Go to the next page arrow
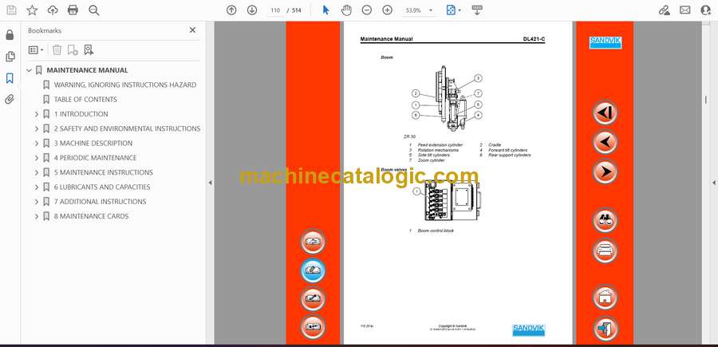This screenshot has width=718, height=347. pyautogui.click(x=252, y=10)
